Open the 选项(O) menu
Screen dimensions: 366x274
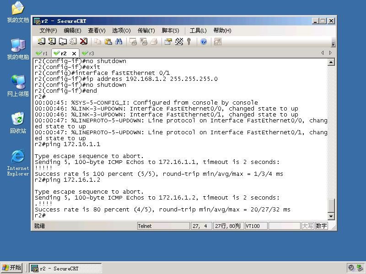(x=121, y=31)
